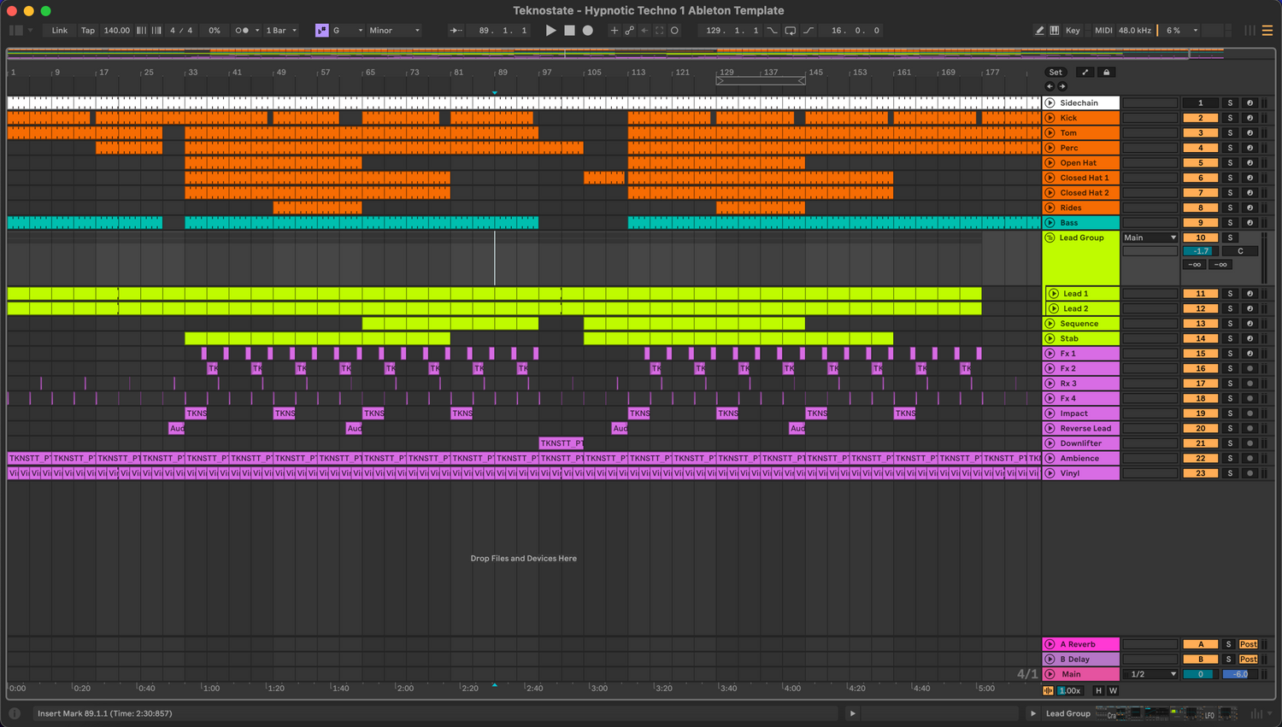Adjust Lead Group volume slider -1.7
Screen dimensions: 1282x727
(1201, 251)
